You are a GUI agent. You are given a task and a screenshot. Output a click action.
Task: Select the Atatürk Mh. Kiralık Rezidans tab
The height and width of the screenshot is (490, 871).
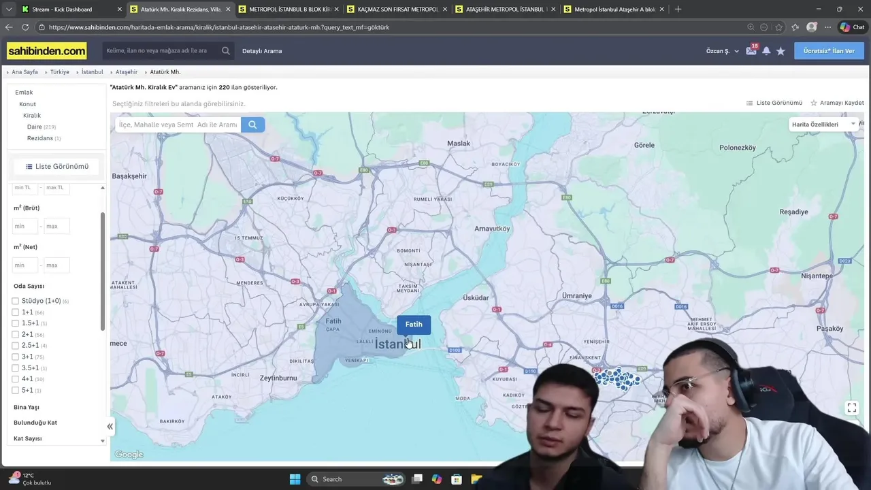(x=180, y=9)
